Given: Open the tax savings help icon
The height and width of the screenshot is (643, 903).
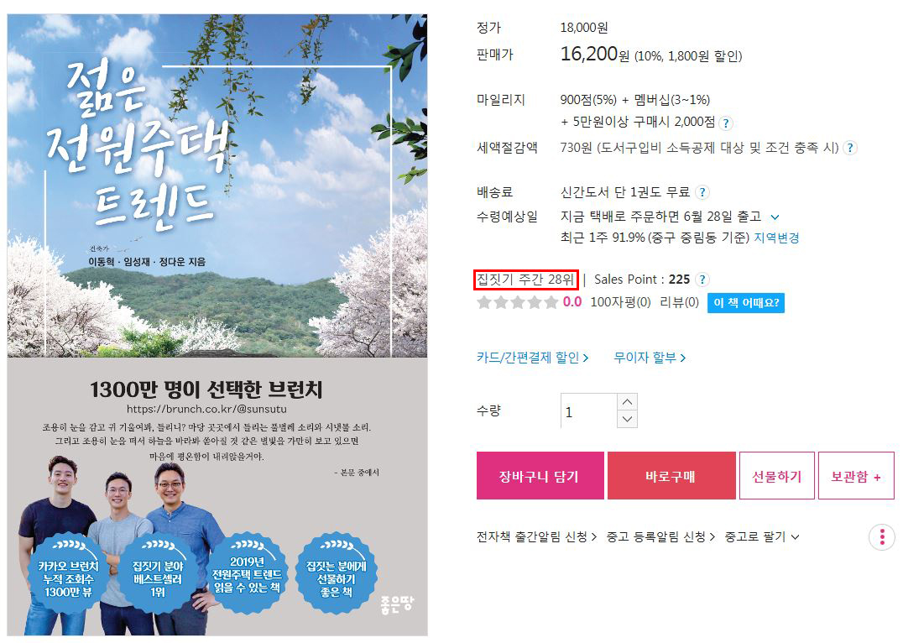Looking at the screenshot, I should point(849,148).
